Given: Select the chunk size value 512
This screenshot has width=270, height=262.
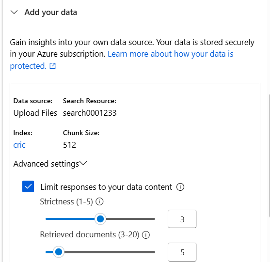Looking at the screenshot, I should [69, 145].
